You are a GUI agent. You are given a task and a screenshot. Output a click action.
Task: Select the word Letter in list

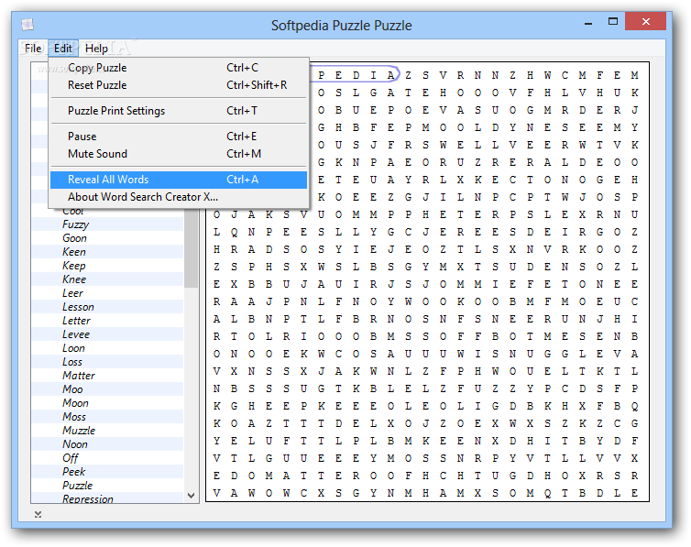[76, 321]
